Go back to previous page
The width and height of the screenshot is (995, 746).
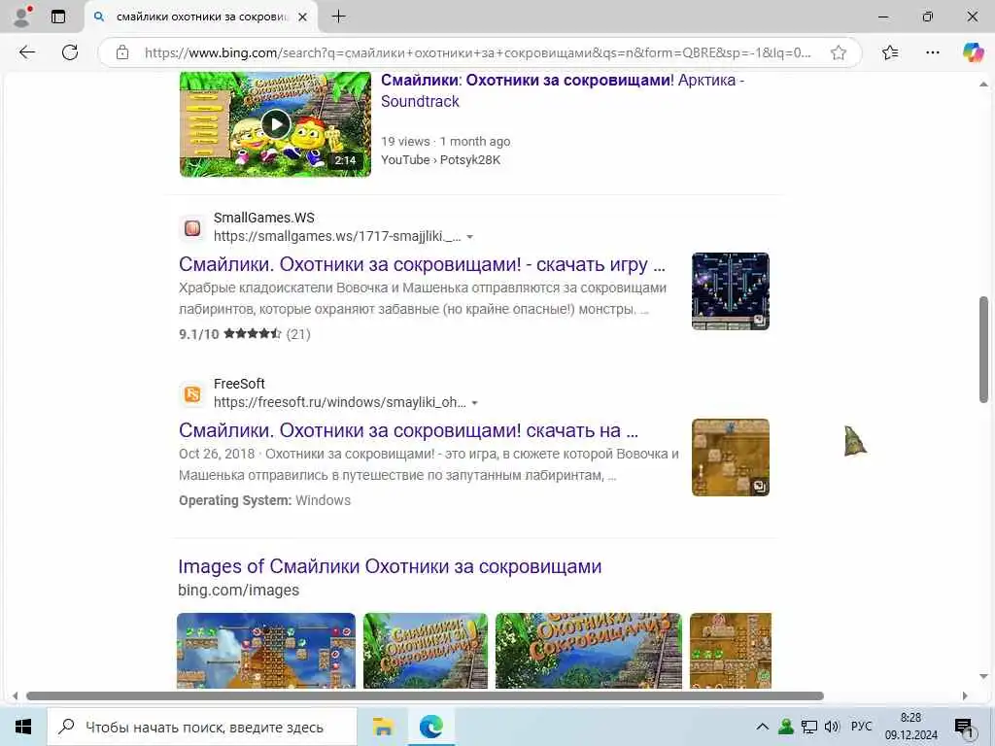coord(26,52)
